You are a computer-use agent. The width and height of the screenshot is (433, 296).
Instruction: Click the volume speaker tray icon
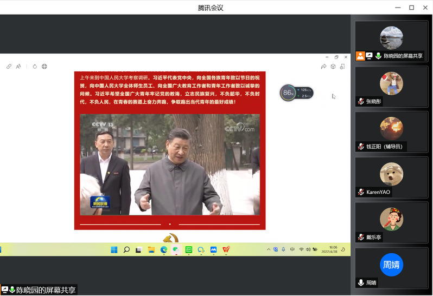click(308, 249)
